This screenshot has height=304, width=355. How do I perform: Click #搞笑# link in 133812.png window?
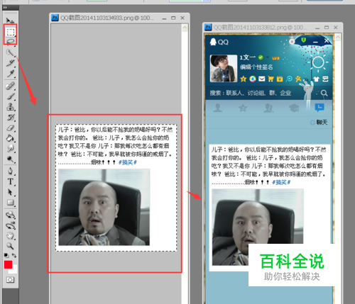point(281,182)
